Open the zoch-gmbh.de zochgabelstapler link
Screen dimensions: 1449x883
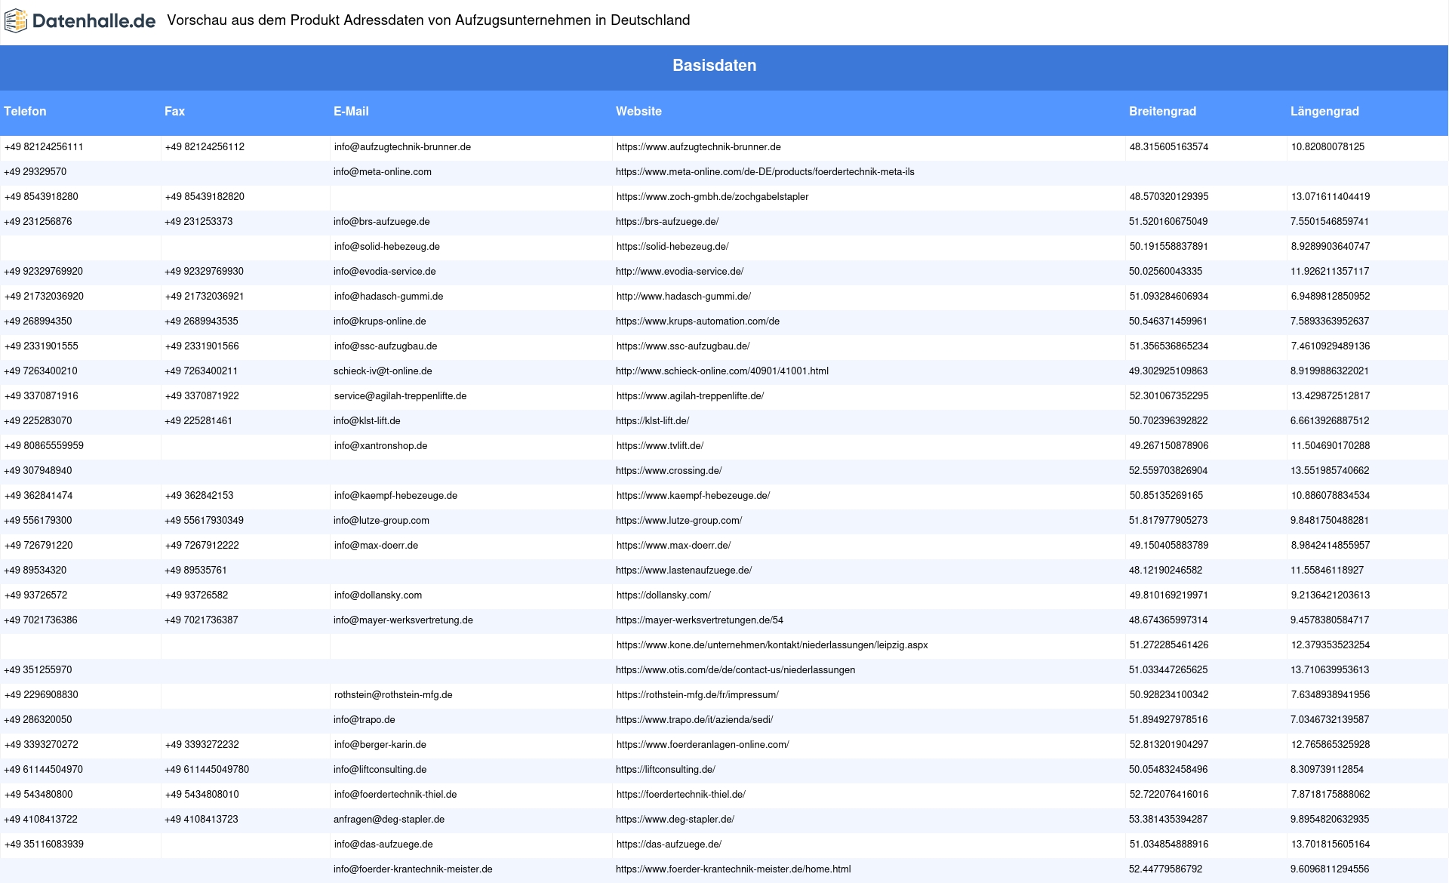pos(712,197)
